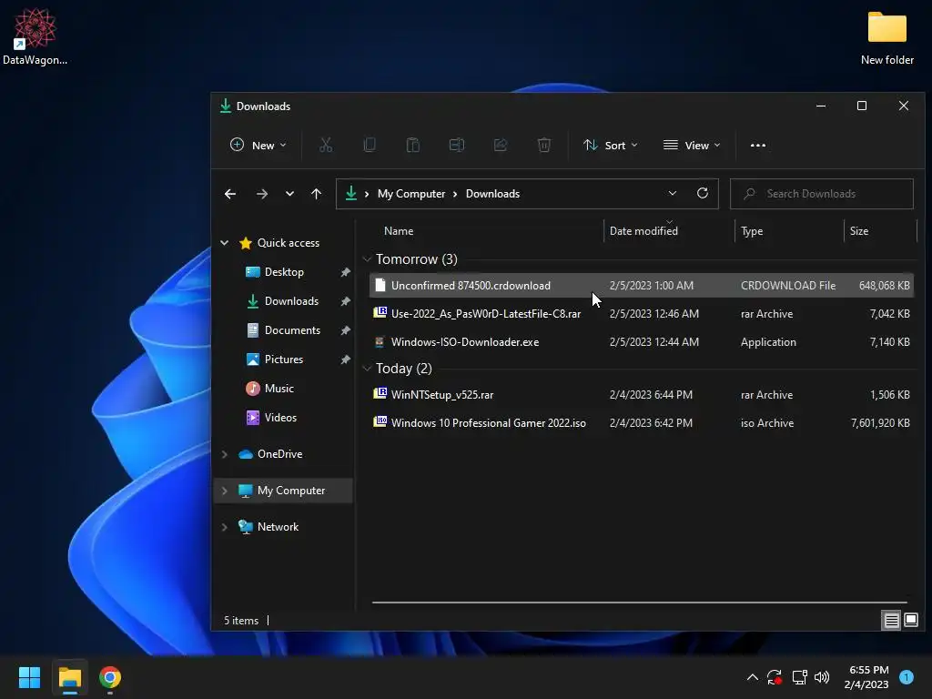Click the Delete trash icon

point(544,145)
